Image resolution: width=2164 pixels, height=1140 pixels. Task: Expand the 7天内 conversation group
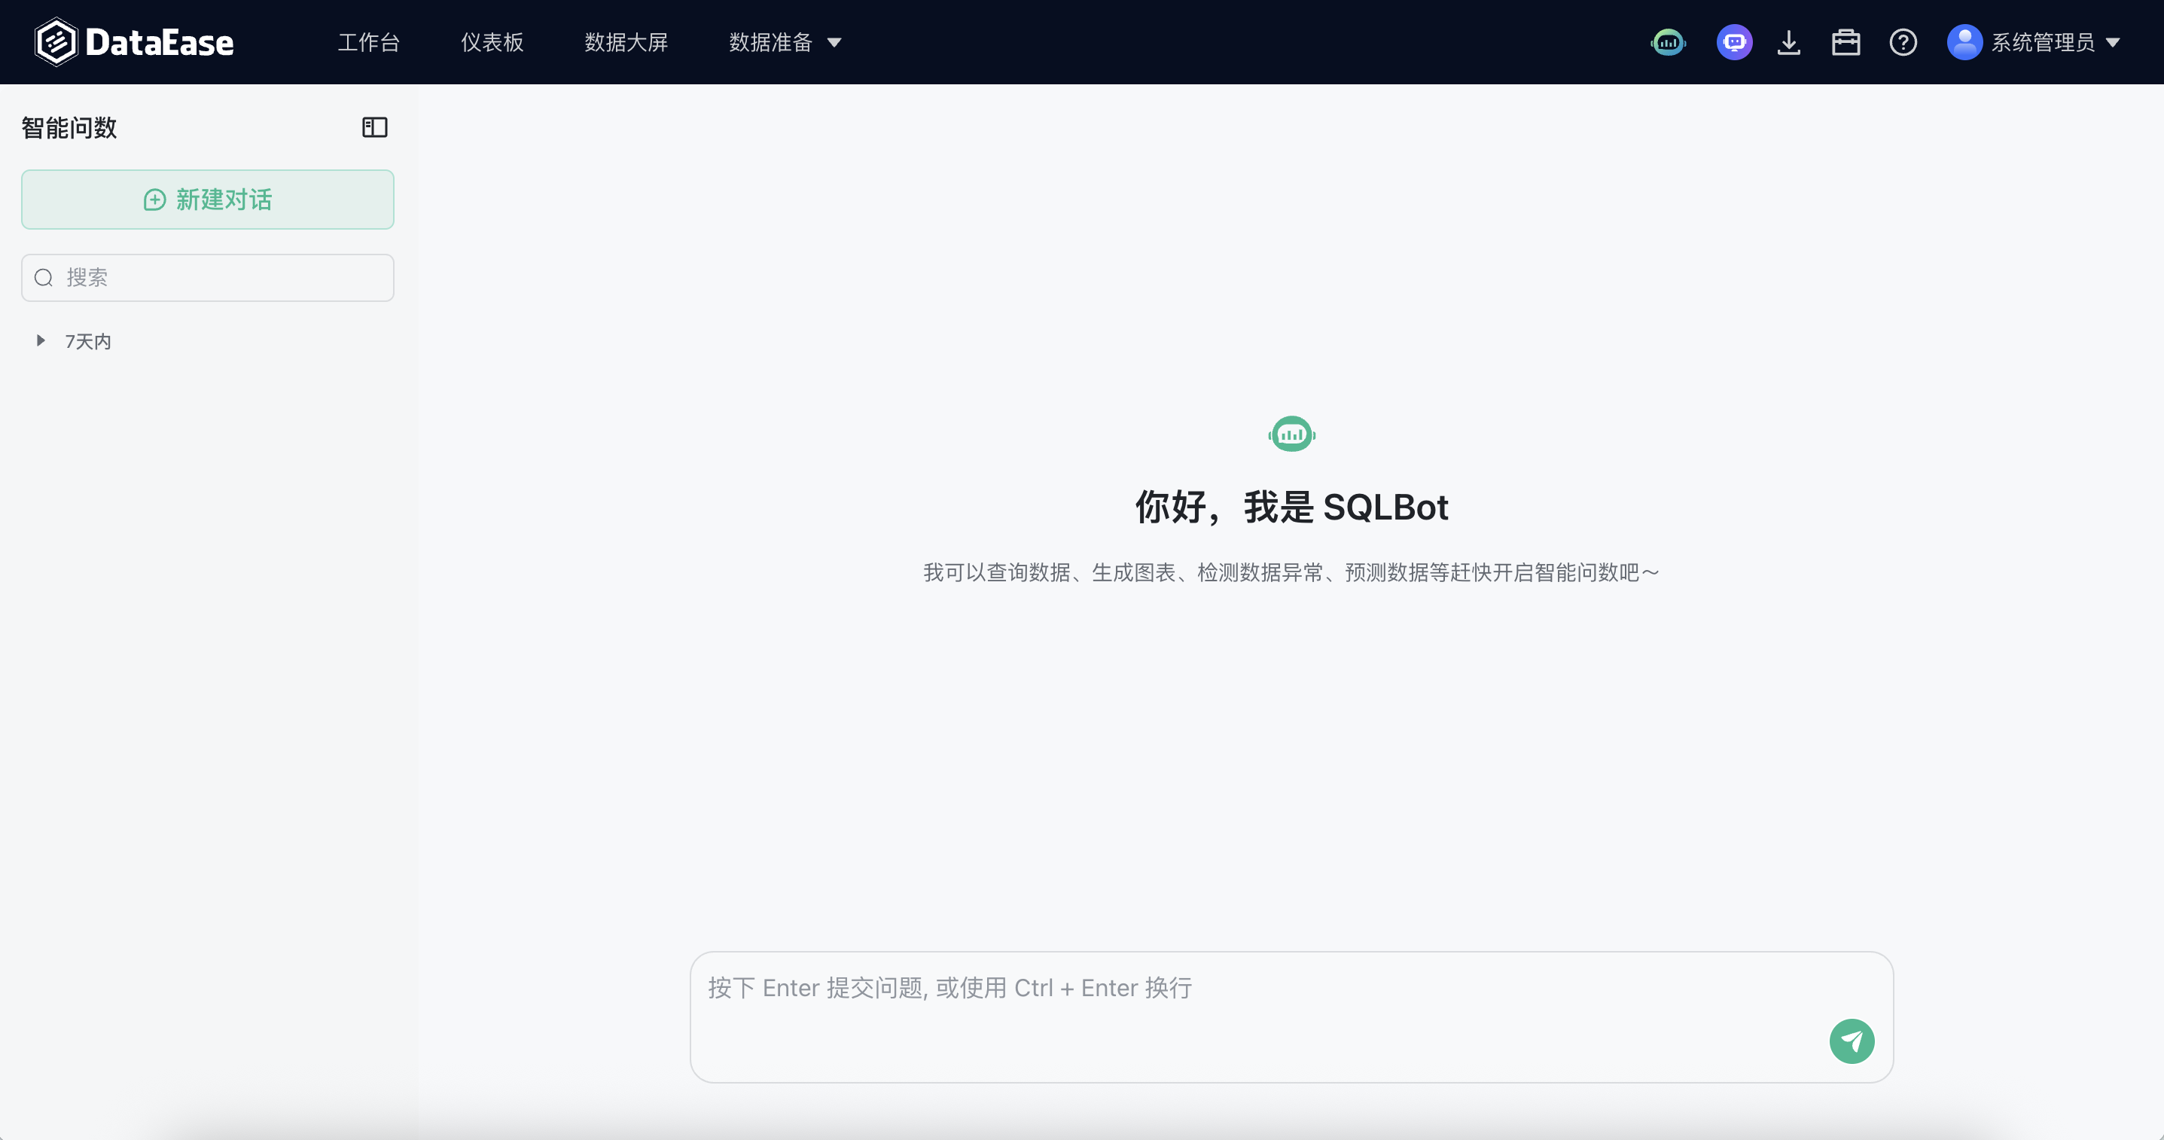pyautogui.click(x=41, y=340)
